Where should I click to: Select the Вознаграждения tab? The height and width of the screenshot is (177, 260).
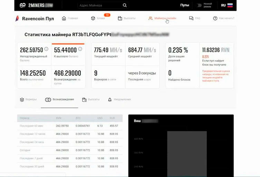click(x=59, y=100)
